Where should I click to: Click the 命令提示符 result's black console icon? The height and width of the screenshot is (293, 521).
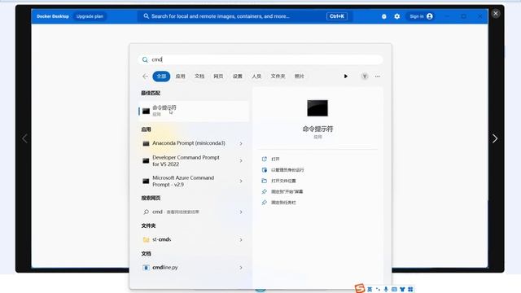pyautogui.click(x=146, y=112)
